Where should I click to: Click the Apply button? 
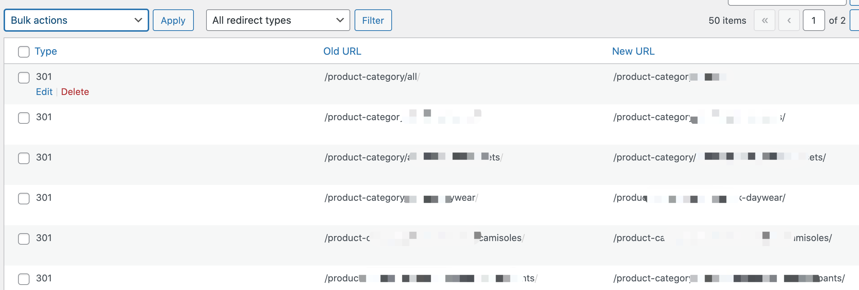[x=173, y=20]
